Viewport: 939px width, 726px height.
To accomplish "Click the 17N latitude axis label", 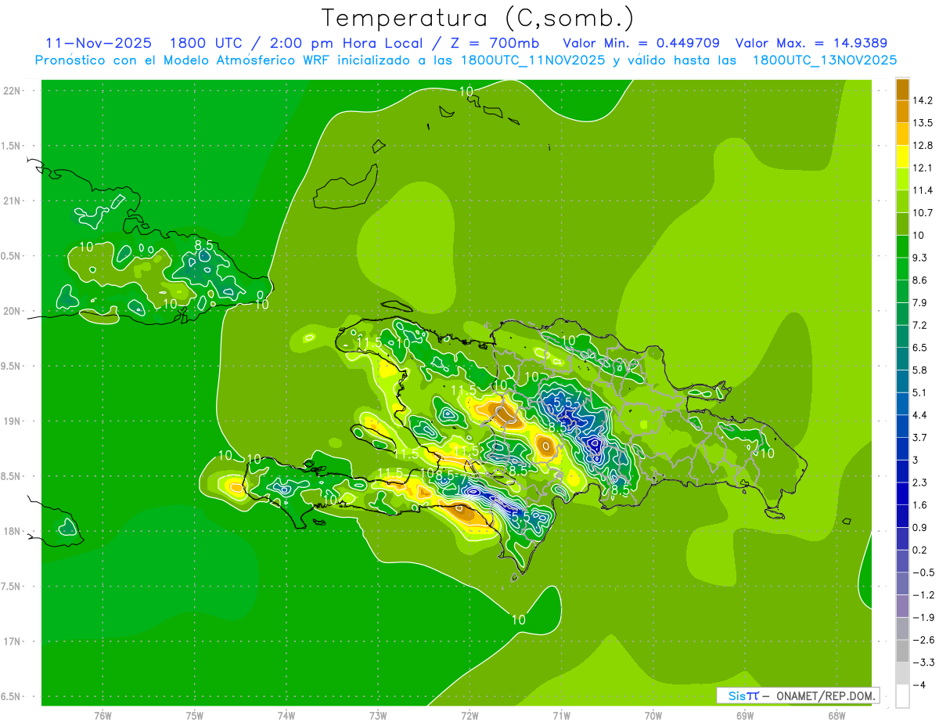I will point(12,641).
